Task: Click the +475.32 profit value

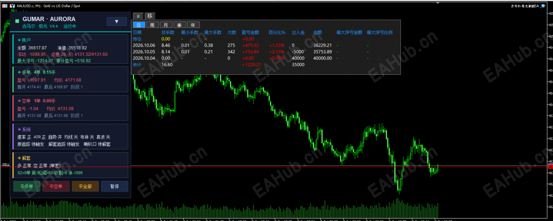Action: point(250,45)
